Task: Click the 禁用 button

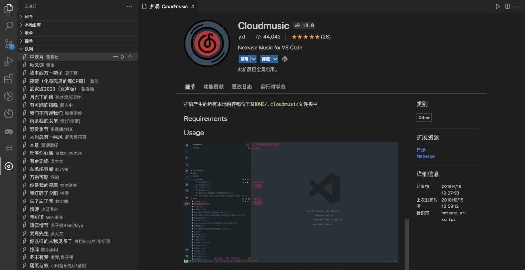Action: click(244, 59)
